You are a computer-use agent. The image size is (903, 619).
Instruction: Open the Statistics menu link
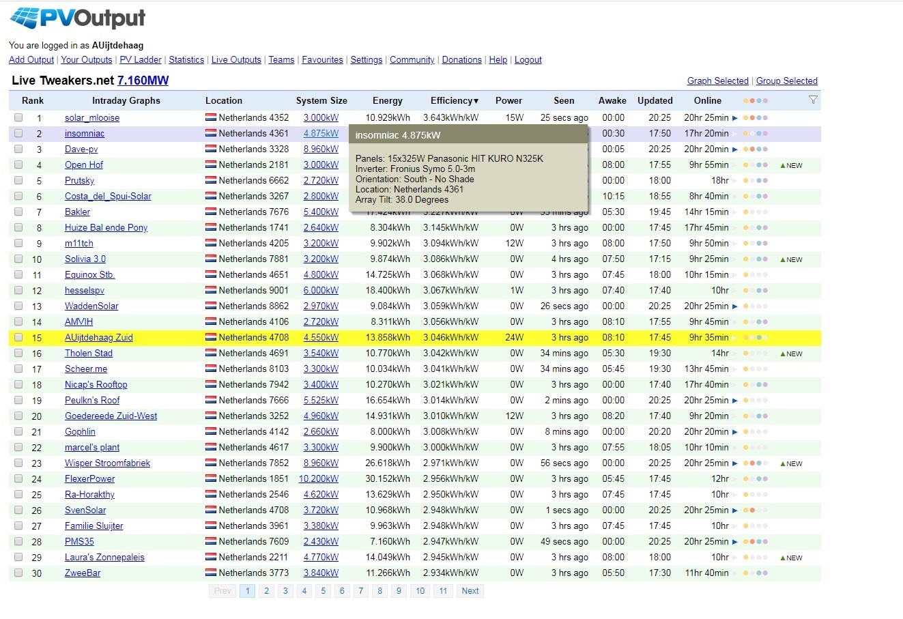(186, 60)
